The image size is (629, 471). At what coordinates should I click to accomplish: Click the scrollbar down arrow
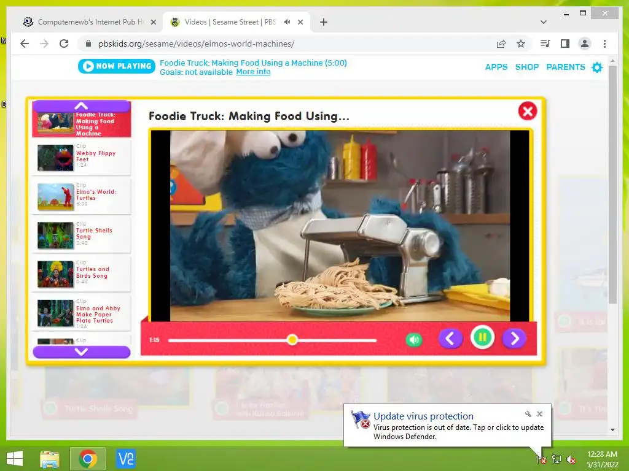612,430
